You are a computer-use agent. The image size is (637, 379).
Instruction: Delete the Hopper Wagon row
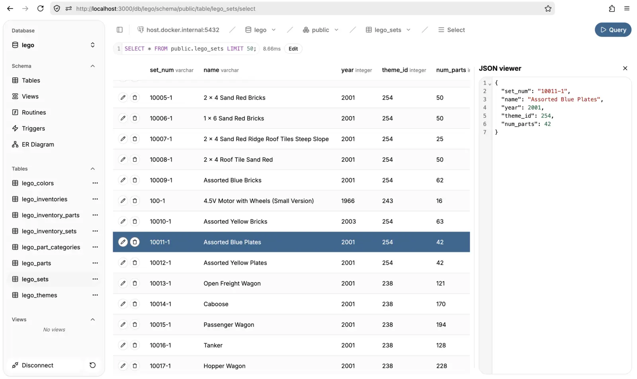point(135,366)
